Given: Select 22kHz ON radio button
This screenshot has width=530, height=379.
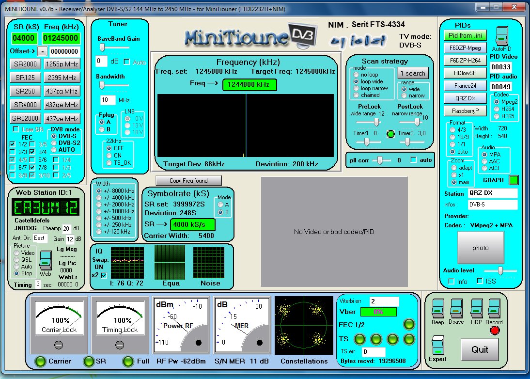Looking at the screenshot, I should 109,156.
